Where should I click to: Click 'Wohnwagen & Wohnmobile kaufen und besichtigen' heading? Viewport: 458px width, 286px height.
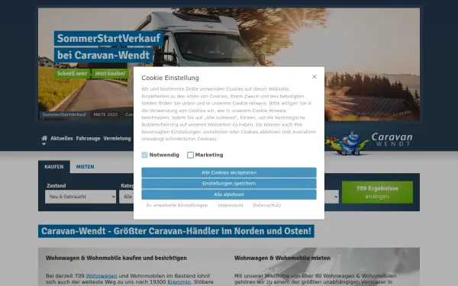pyautogui.click(x=116, y=258)
